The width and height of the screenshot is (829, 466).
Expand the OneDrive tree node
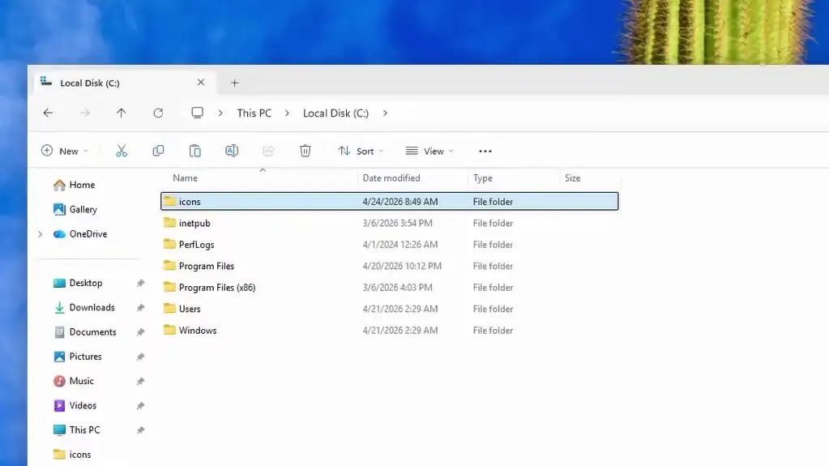[x=41, y=234]
